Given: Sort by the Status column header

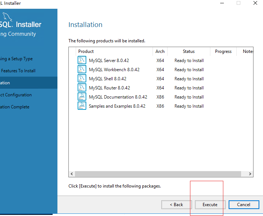Looking at the screenshot, I should [x=189, y=51].
